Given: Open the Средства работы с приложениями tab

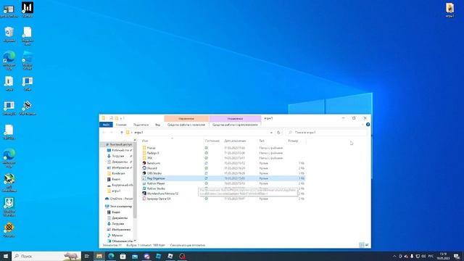Looking at the screenshot, I should 235,125.
